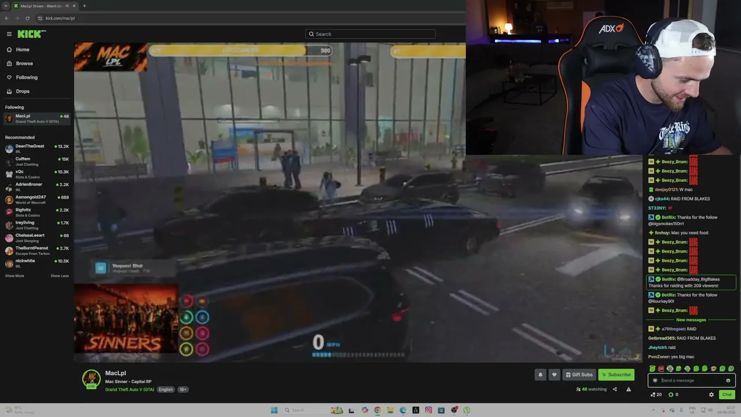This screenshot has width=741, height=417.
Task: Select the MacLpl Stream browser tab
Action: tap(45, 6)
